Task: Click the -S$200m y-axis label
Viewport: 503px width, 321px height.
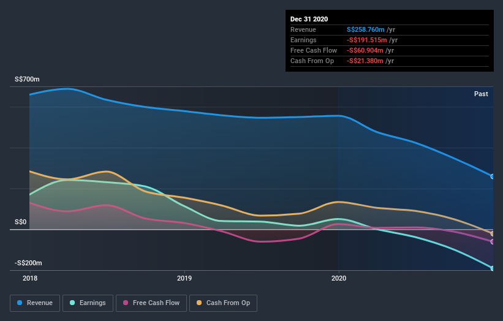Action: (28, 263)
